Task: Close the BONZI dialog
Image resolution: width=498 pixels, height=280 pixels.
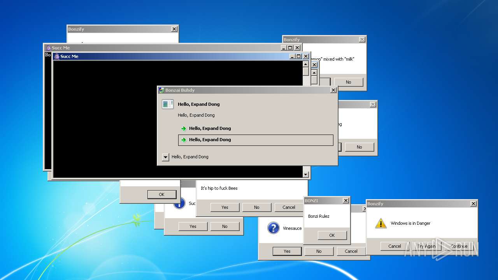Action: pyautogui.click(x=345, y=201)
